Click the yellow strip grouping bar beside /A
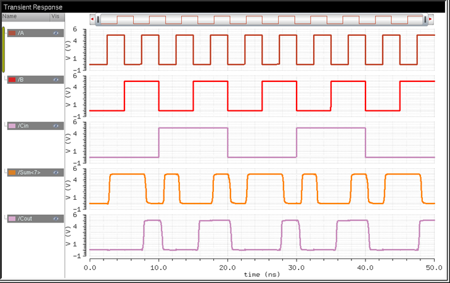450x283 pixels. [3, 49]
